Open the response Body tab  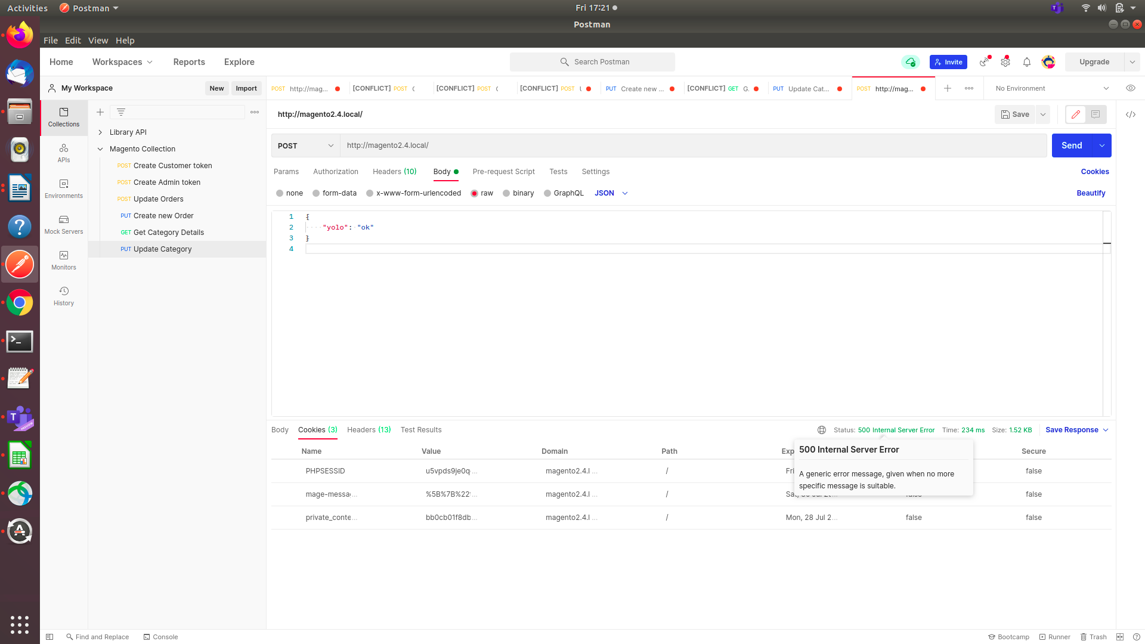[x=280, y=430]
